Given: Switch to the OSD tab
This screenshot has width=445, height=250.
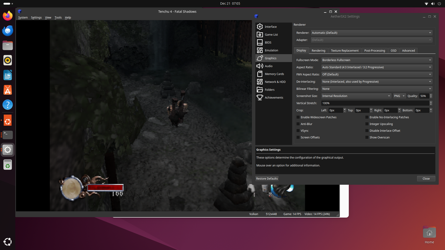Looking at the screenshot, I should [x=394, y=51].
